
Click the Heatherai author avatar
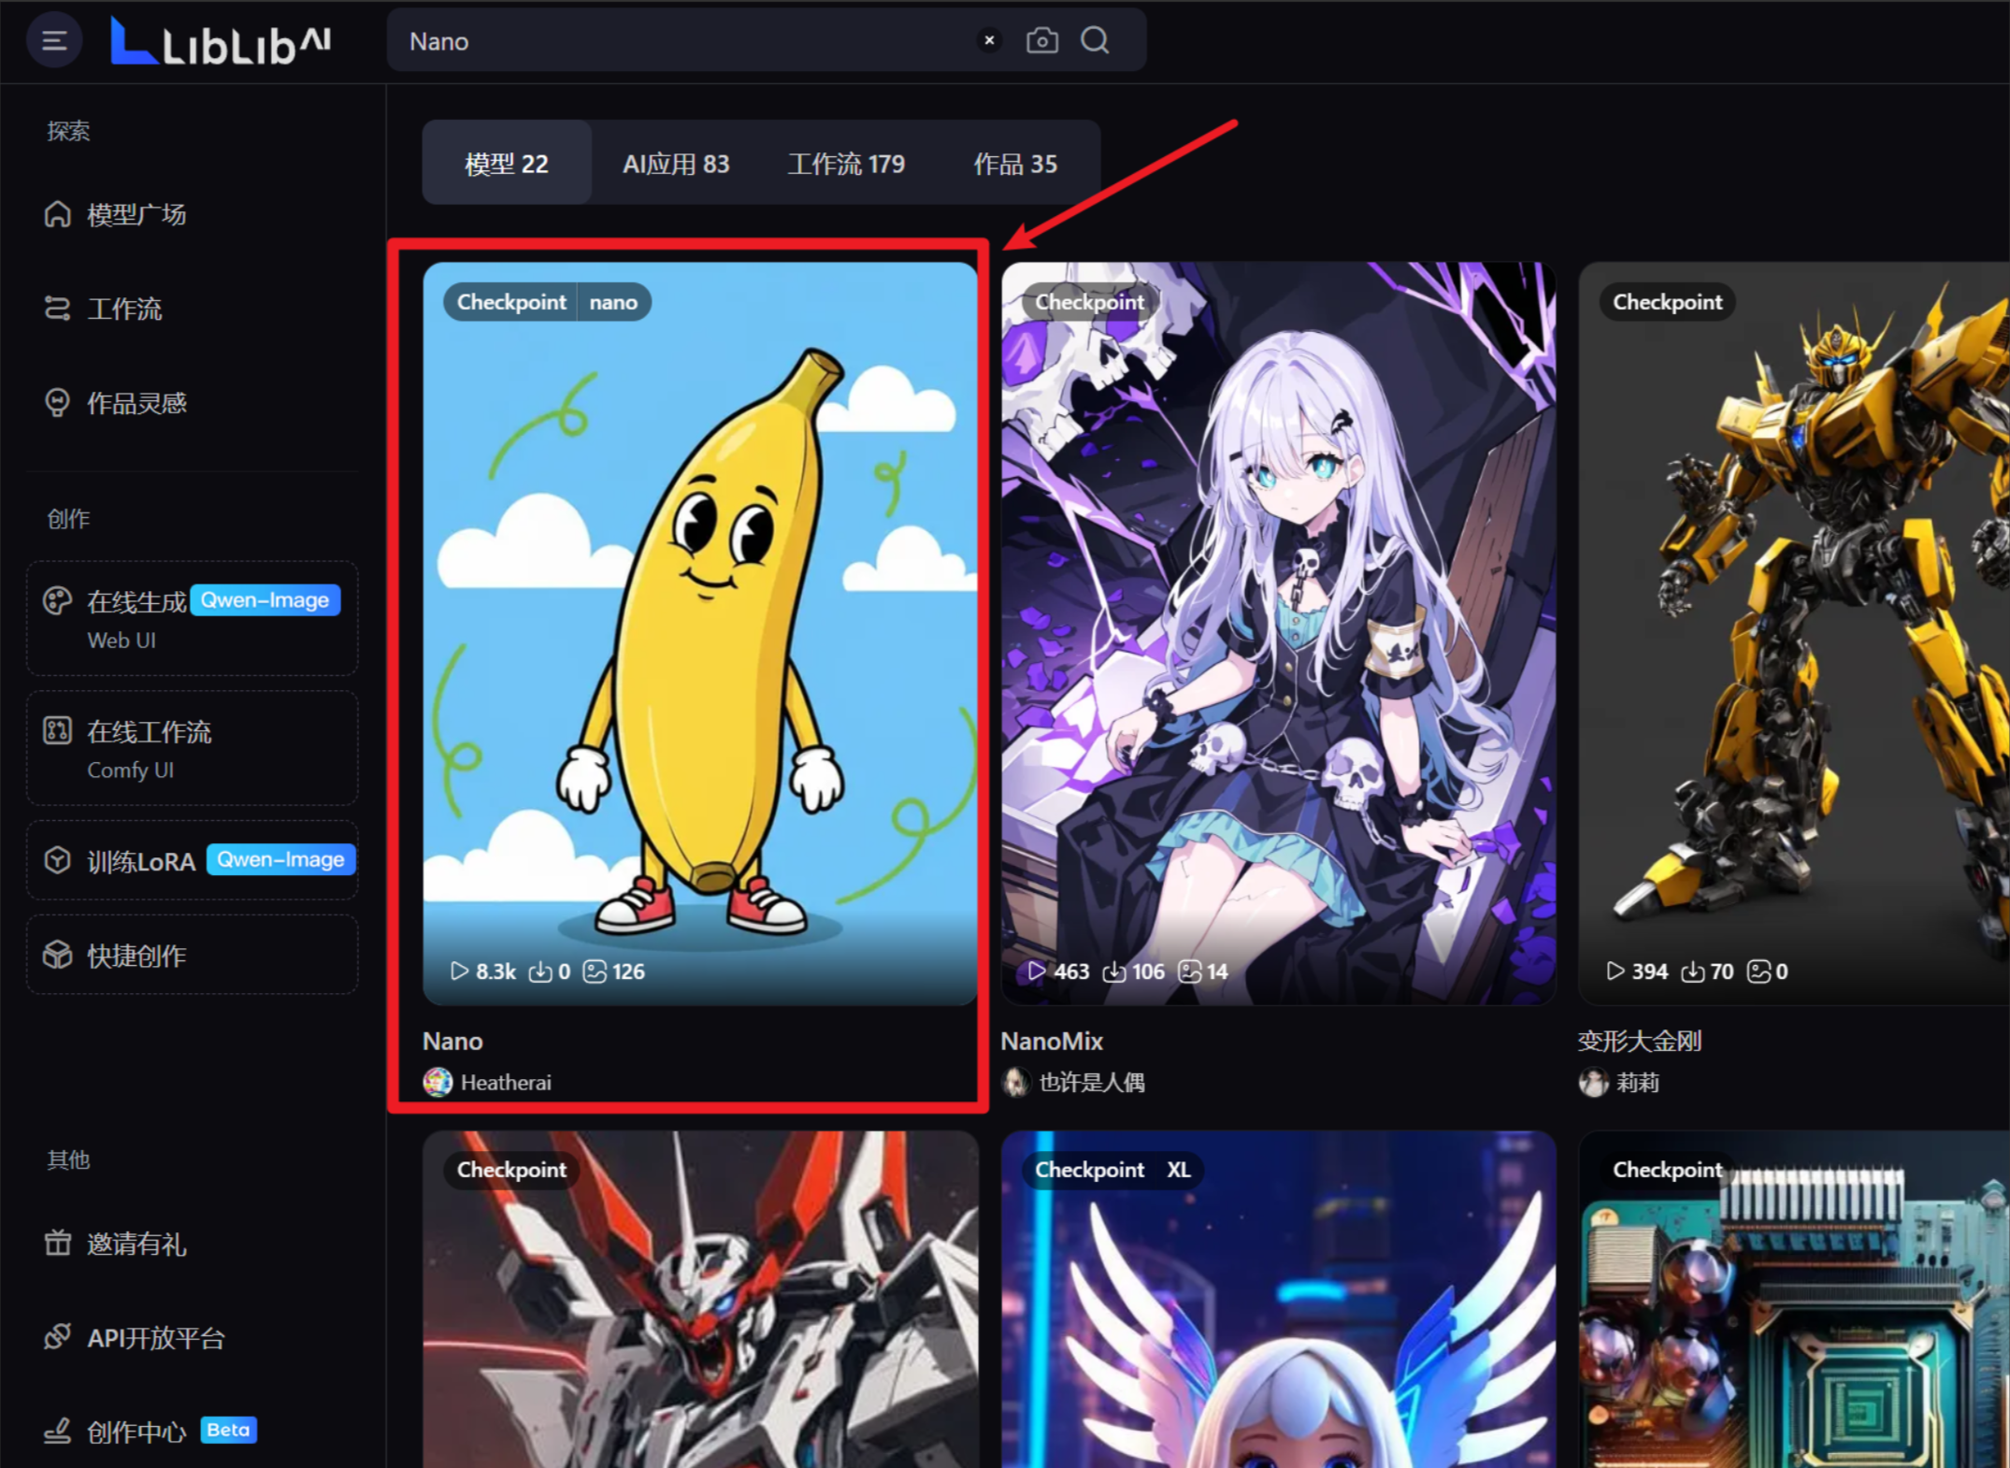[438, 1082]
